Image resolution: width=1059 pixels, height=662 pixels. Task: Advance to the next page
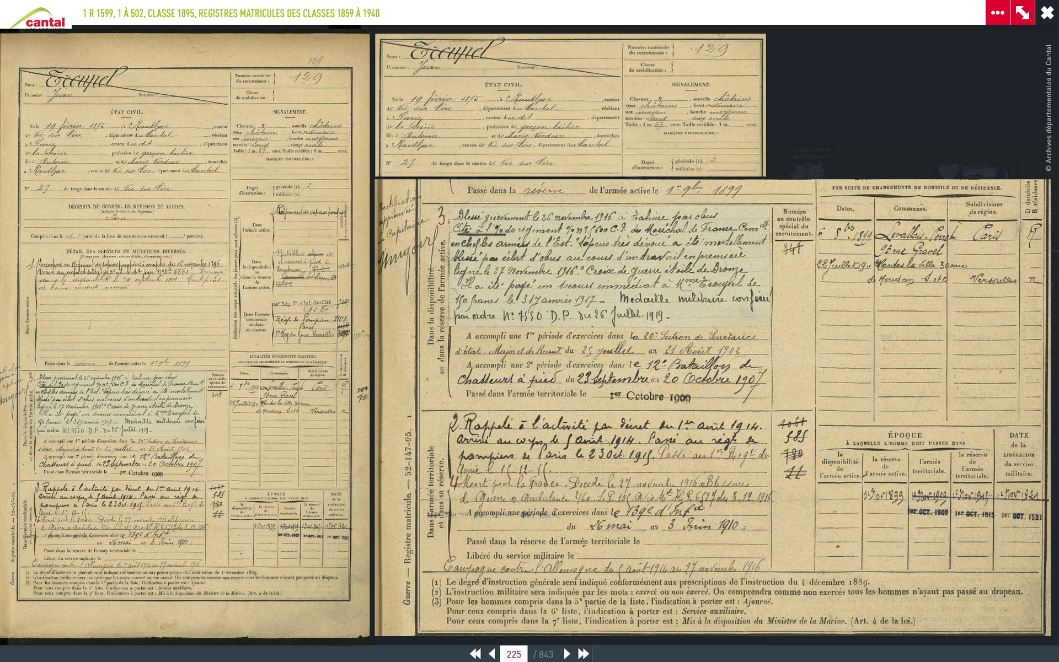[x=566, y=654]
